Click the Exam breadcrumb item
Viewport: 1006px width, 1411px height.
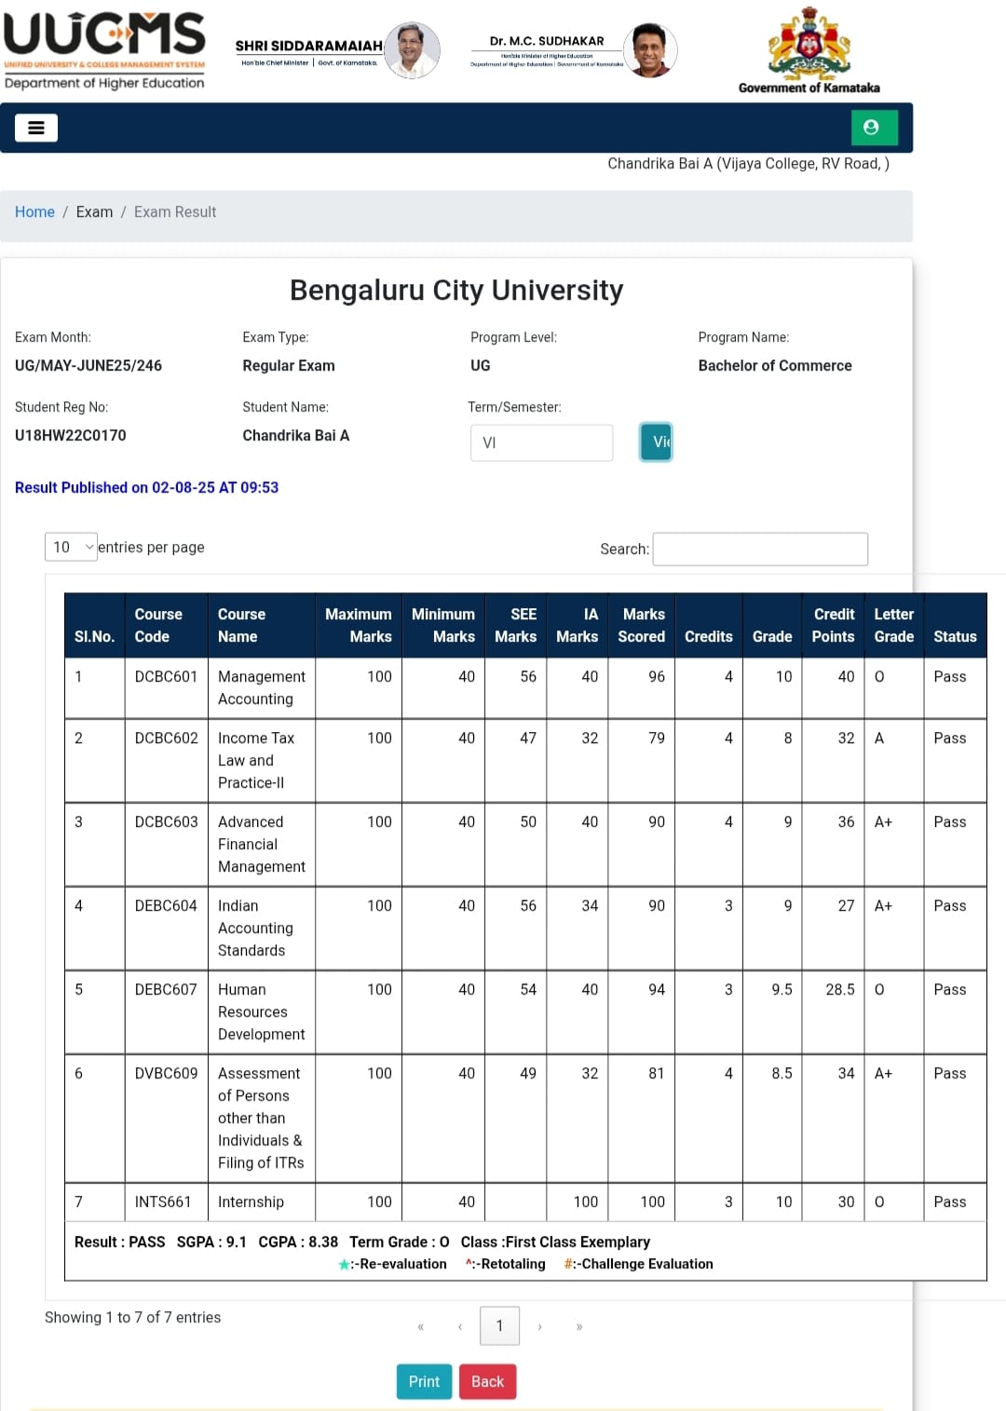(94, 212)
